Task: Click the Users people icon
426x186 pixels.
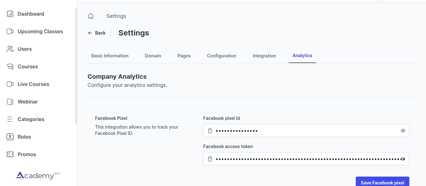Action: point(10,49)
